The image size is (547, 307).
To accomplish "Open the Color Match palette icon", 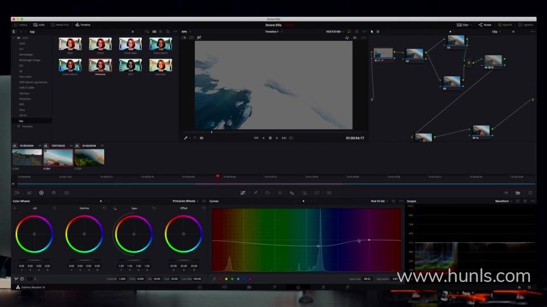I will click(29, 193).
